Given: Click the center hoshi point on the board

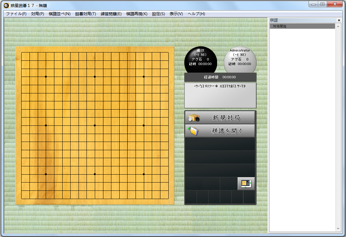Looking at the screenshot, I should pos(95,125).
